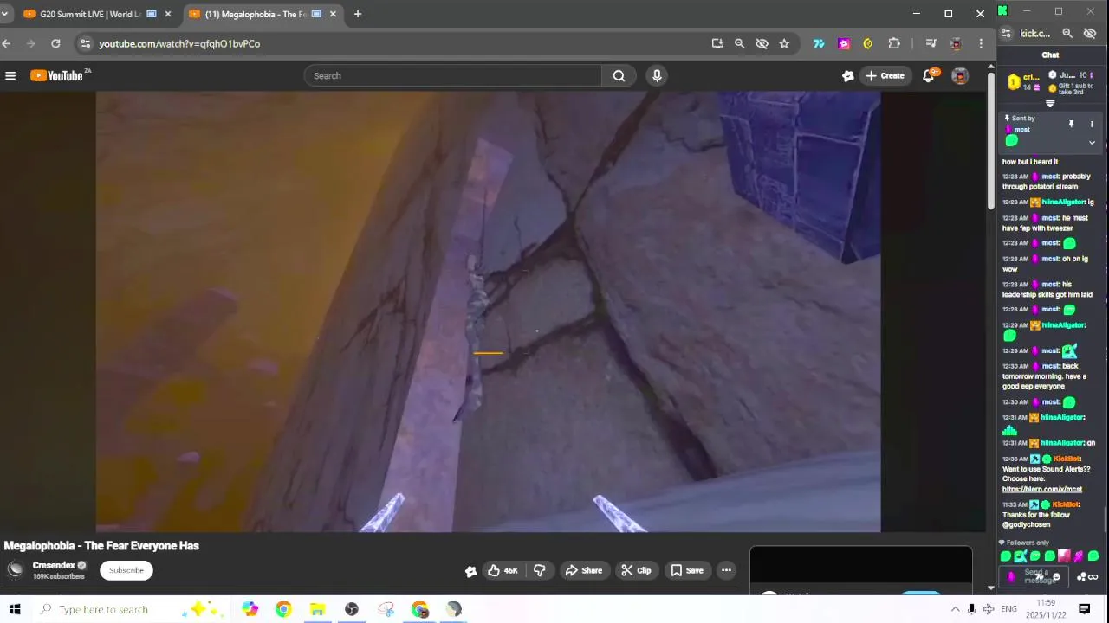Open emote picker in Kick message box

tap(1055, 577)
